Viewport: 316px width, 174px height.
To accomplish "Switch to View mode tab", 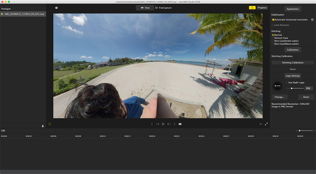I will tap(145, 8).
